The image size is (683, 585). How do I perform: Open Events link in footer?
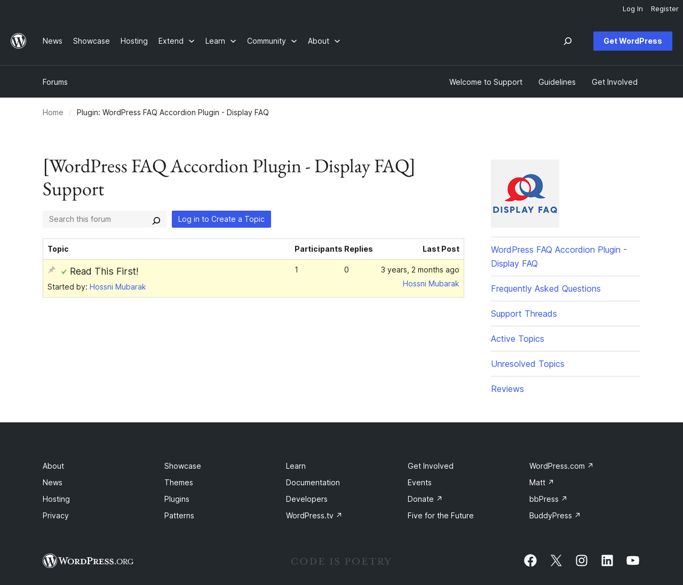419,483
